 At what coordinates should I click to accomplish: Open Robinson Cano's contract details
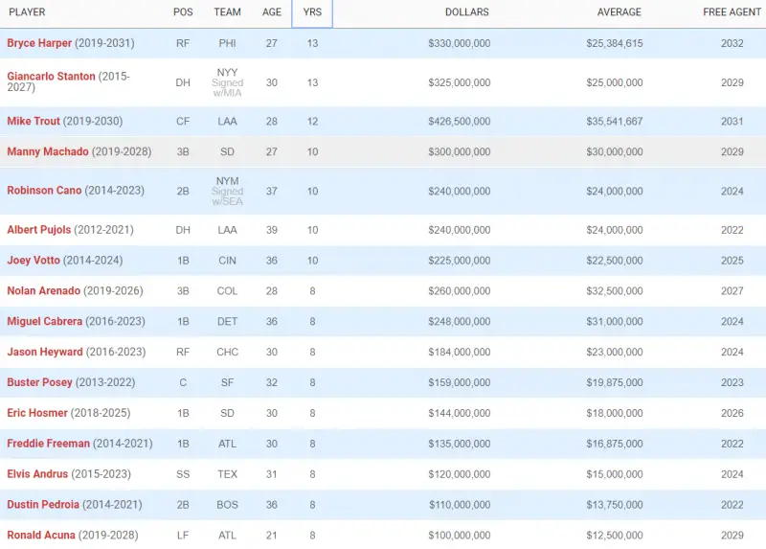[44, 191]
